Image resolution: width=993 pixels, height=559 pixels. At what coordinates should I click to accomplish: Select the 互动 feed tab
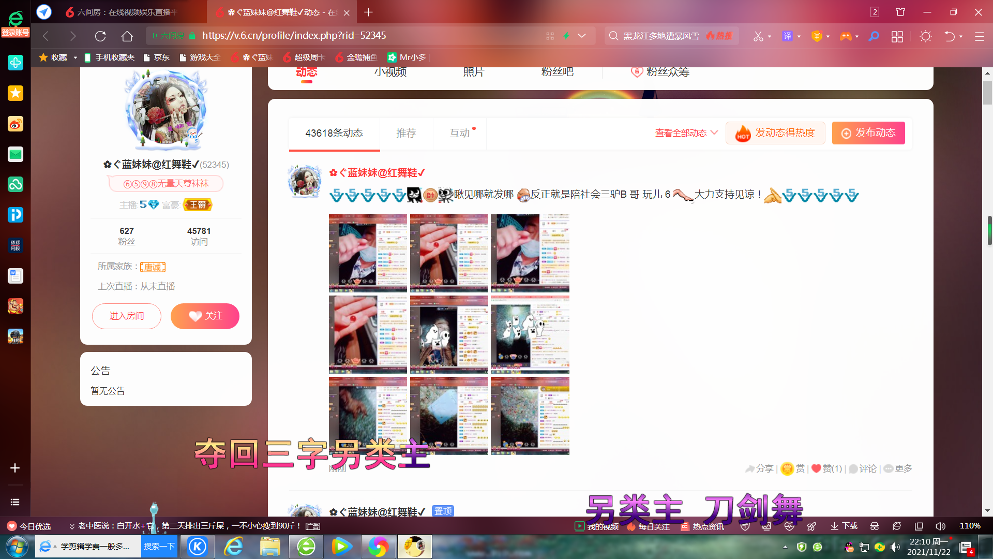[460, 133]
